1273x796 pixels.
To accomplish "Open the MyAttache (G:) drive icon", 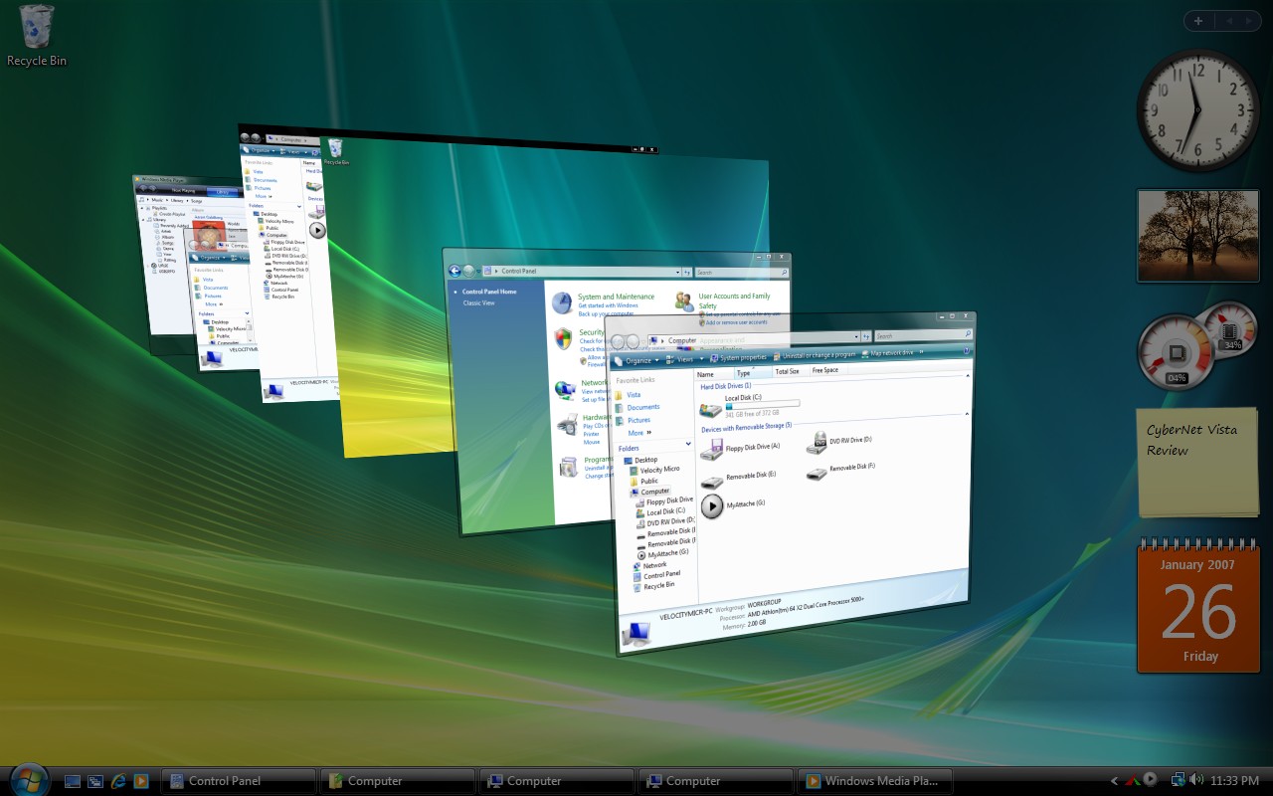I will coord(712,506).
